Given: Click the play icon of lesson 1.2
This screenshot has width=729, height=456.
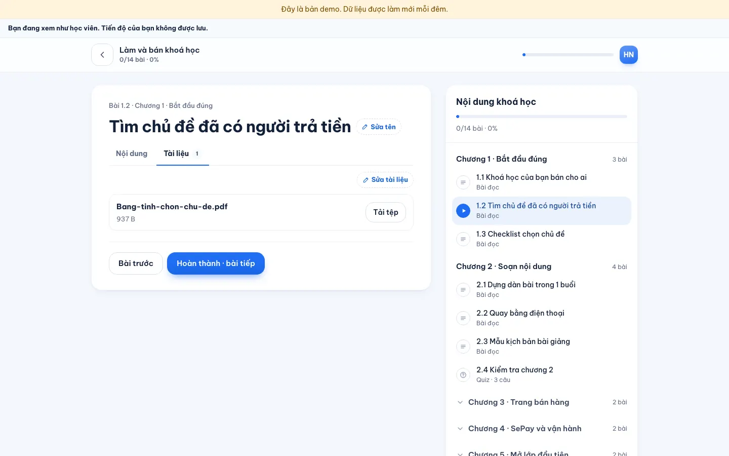Looking at the screenshot, I should [463, 211].
